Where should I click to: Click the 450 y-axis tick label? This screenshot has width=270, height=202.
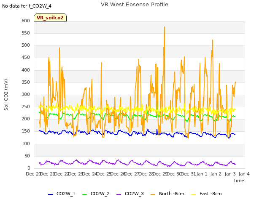pyautogui.click(x=26, y=58)
